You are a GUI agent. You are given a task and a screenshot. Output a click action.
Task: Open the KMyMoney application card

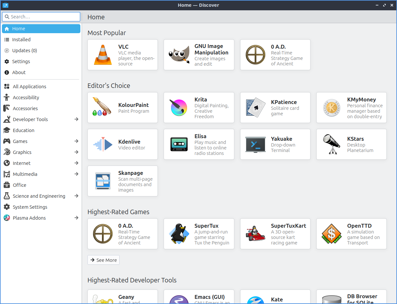click(351, 108)
